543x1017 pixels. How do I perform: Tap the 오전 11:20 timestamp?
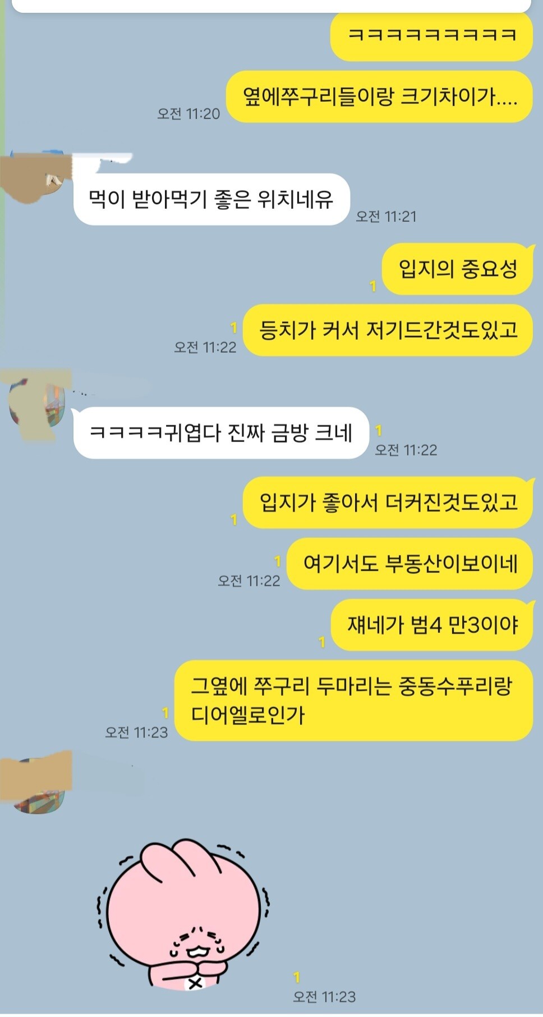[188, 113]
